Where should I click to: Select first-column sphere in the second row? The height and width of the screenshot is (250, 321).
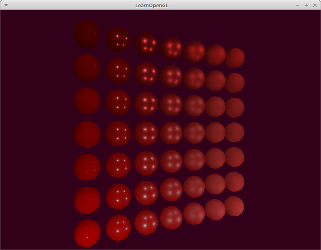87,68
